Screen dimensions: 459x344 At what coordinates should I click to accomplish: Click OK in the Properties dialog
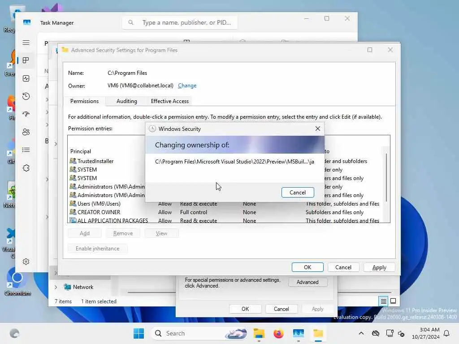tap(245, 309)
